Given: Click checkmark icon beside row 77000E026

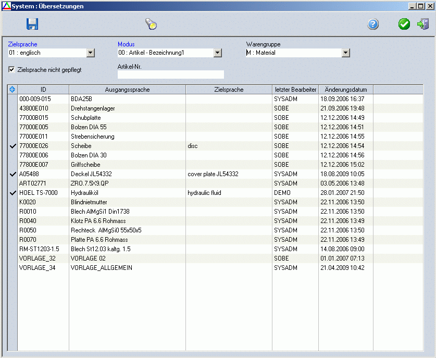Looking at the screenshot, I should click(13, 146).
